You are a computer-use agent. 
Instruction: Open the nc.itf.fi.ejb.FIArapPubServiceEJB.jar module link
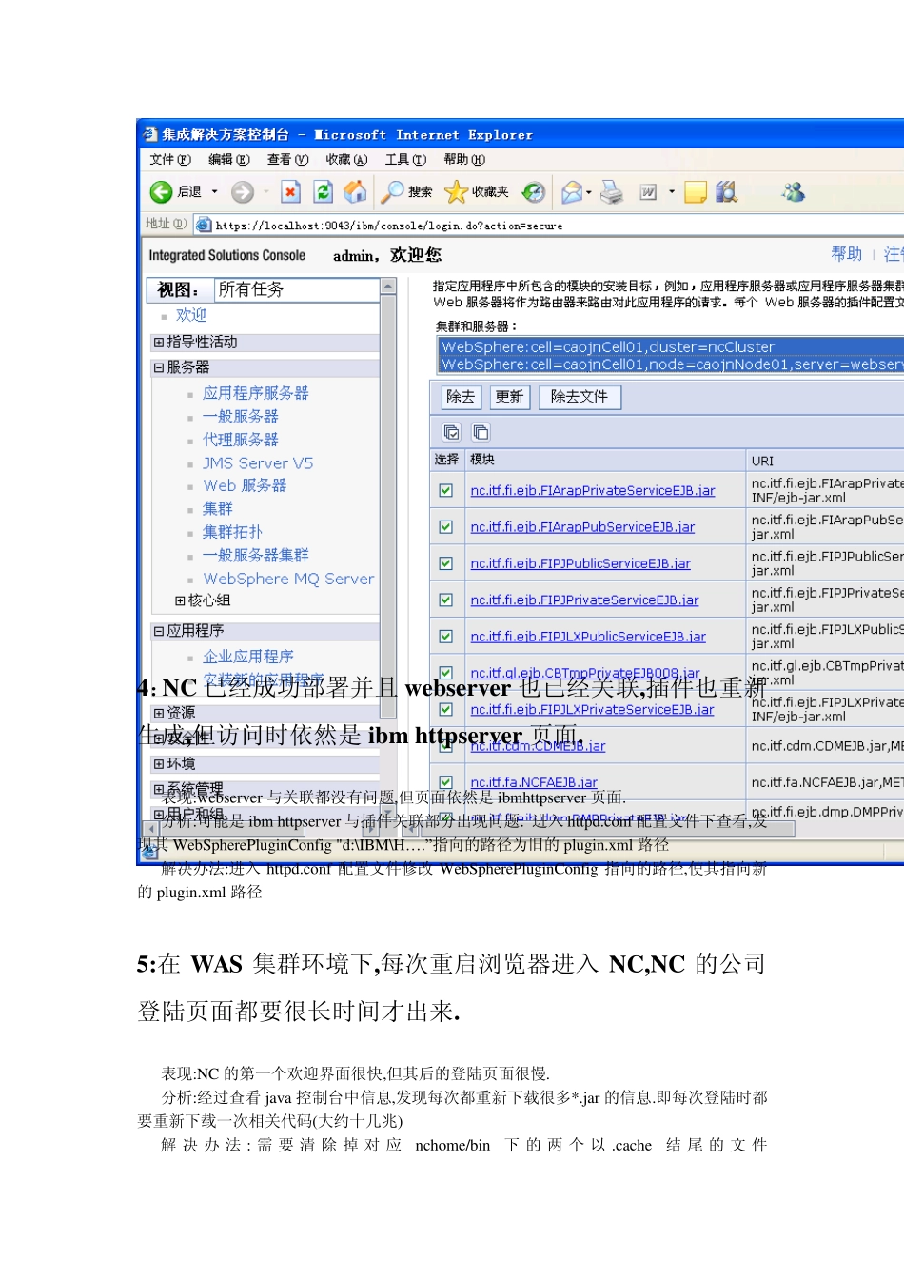coord(582,527)
